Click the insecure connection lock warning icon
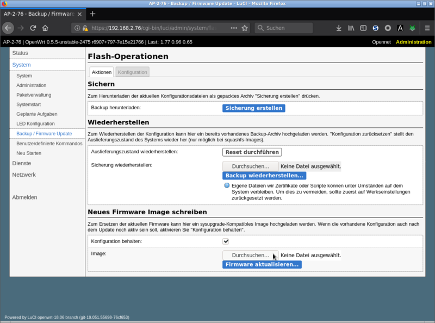 coord(85,28)
